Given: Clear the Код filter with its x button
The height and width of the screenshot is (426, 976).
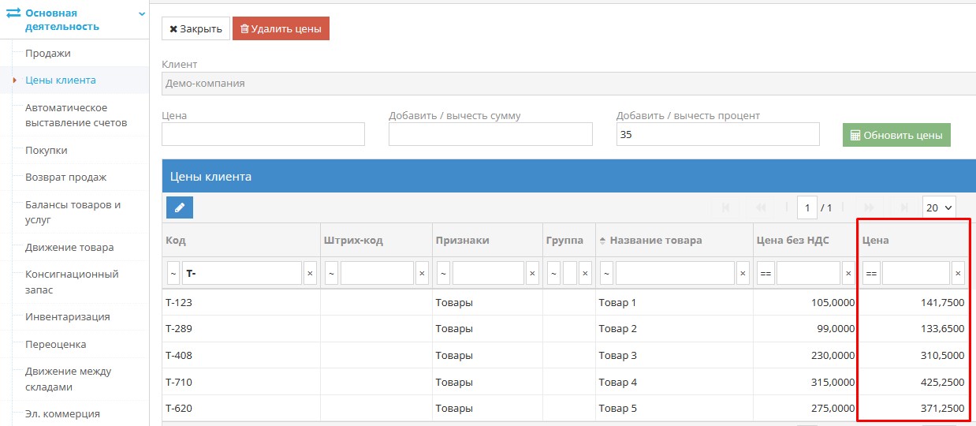Looking at the screenshot, I should tap(310, 273).
